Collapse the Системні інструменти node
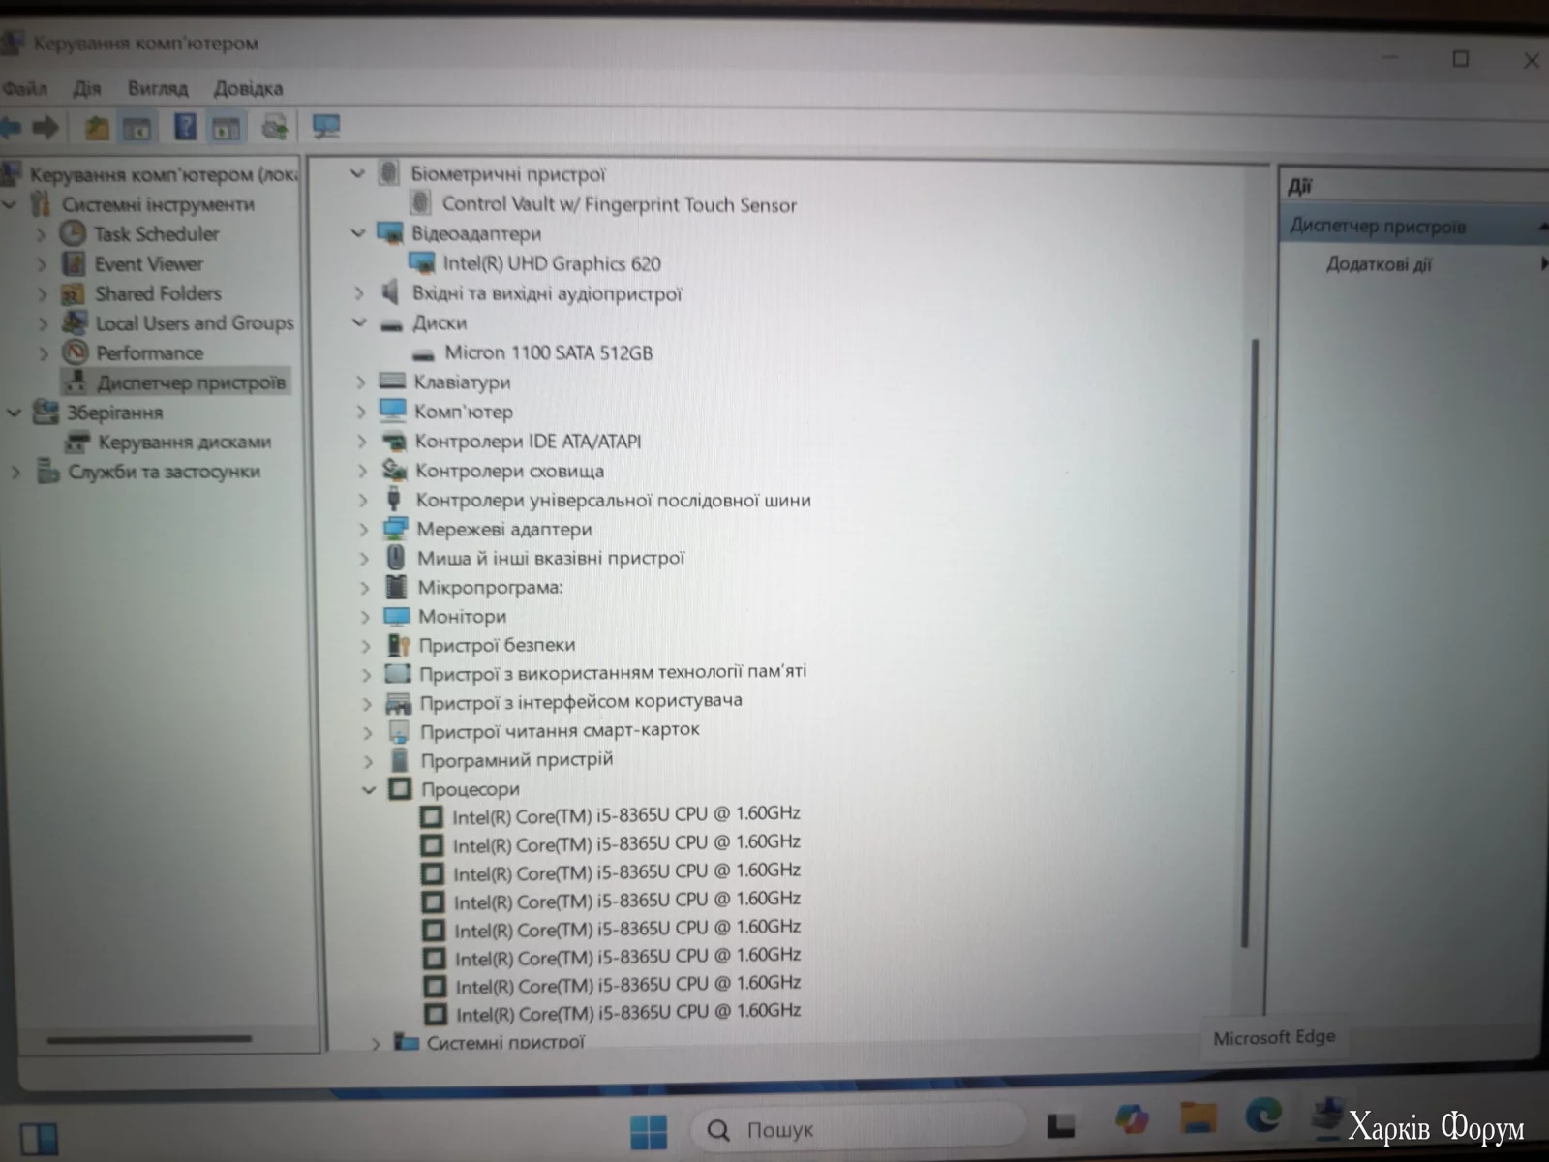 pyautogui.click(x=12, y=204)
